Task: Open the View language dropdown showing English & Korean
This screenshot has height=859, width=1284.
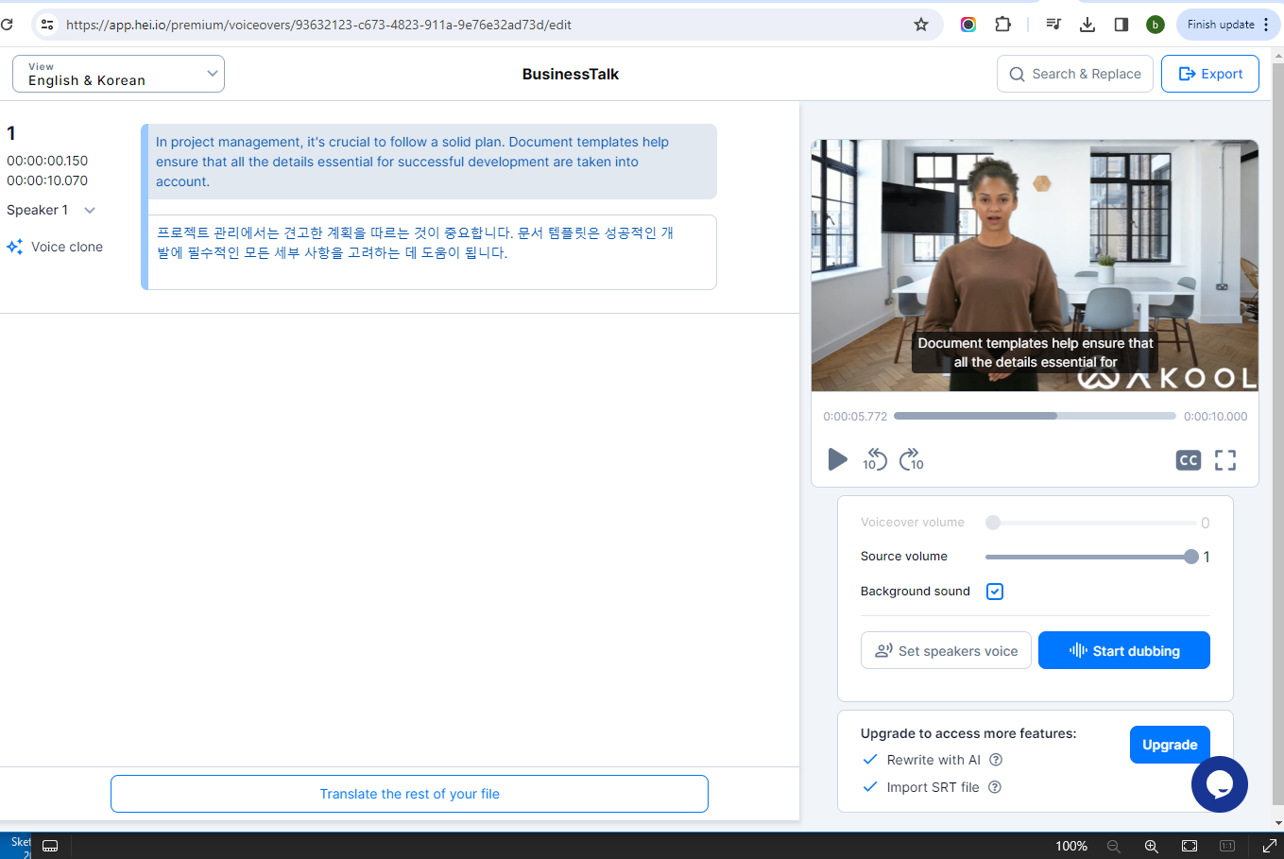Action: pyautogui.click(x=117, y=73)
